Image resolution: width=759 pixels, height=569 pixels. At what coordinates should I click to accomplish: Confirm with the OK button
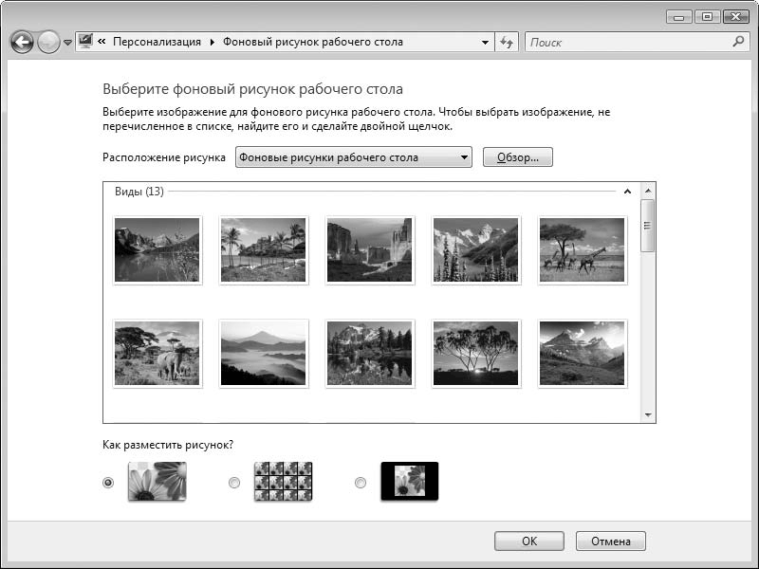tap(529, 541)
